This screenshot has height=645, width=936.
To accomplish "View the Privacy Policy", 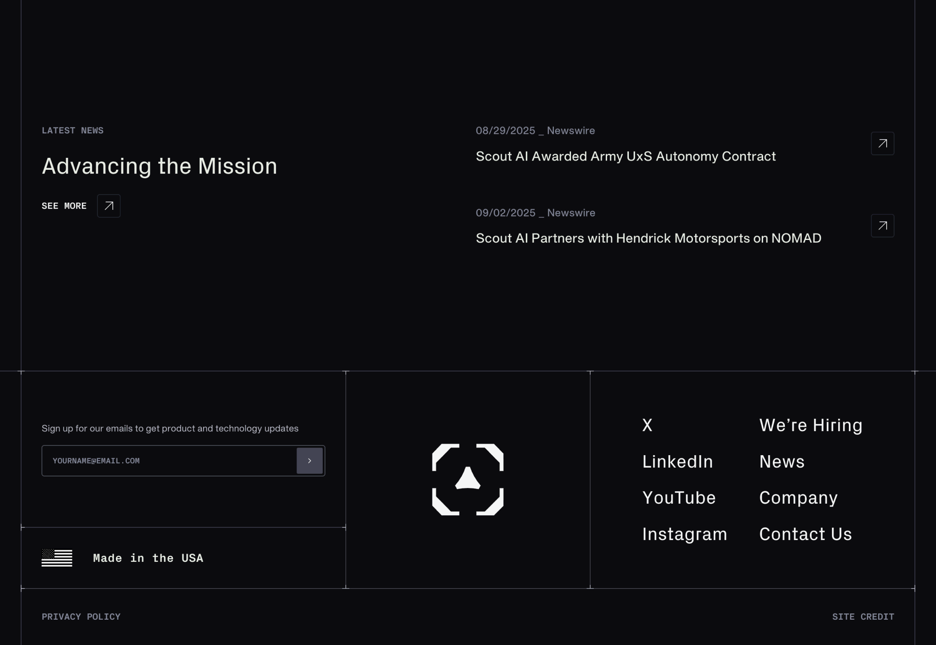I will tap(81, 617).
